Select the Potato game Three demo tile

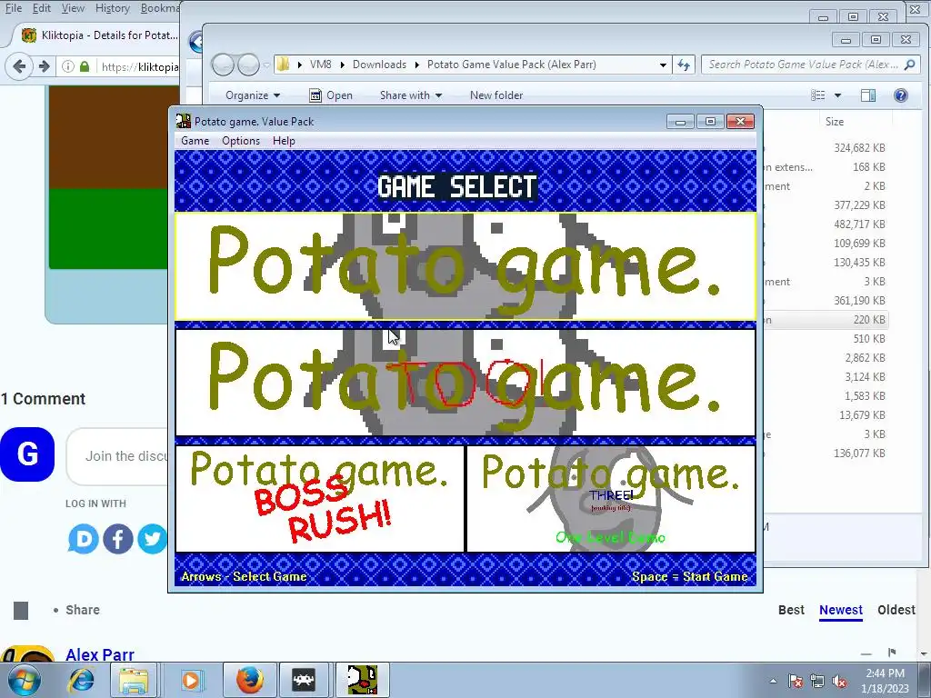coord(611,499)
